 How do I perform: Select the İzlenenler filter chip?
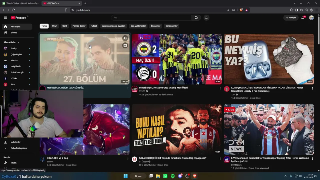point(156,26)
